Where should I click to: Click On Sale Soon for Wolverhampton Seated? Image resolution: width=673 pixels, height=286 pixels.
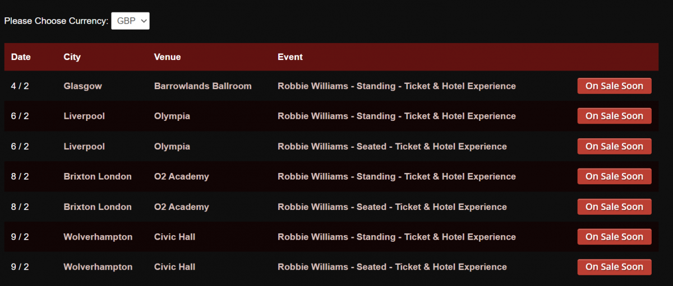pos(614,267)
